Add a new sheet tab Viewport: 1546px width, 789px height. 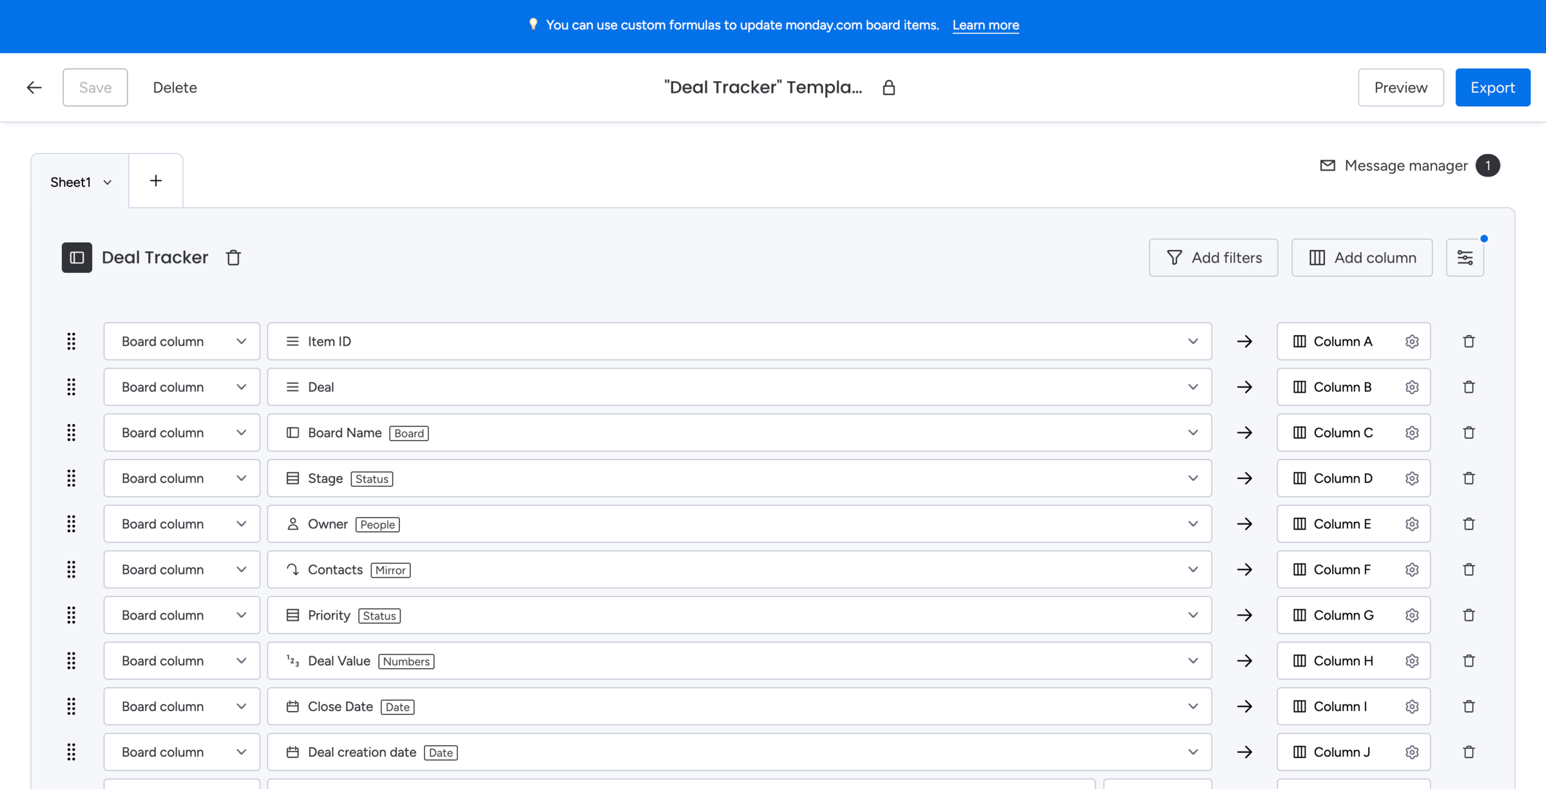[156, 181]
